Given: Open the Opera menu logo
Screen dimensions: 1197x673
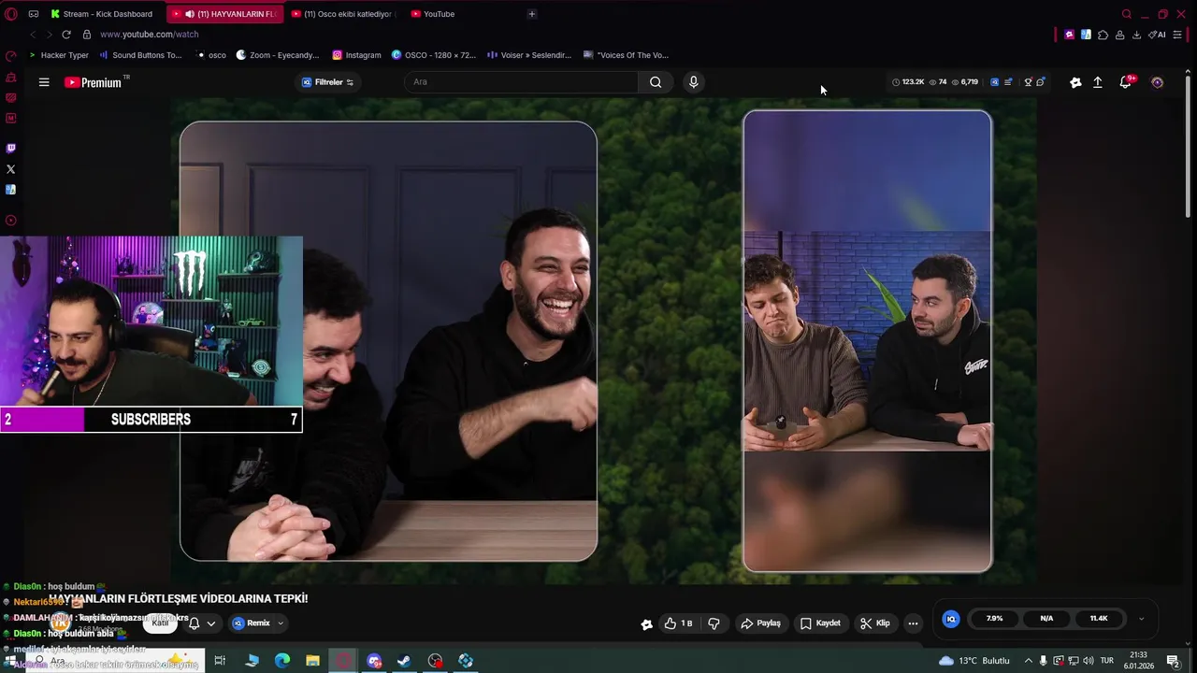Looking at the screenshot, I should point(11,14).
